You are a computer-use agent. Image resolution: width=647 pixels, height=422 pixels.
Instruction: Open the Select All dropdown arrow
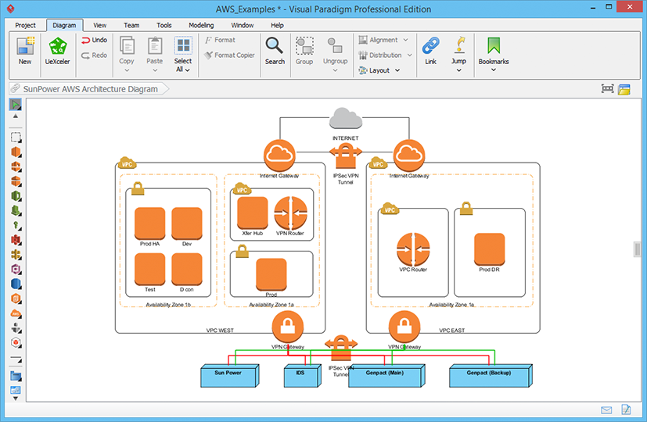point(188,70)
